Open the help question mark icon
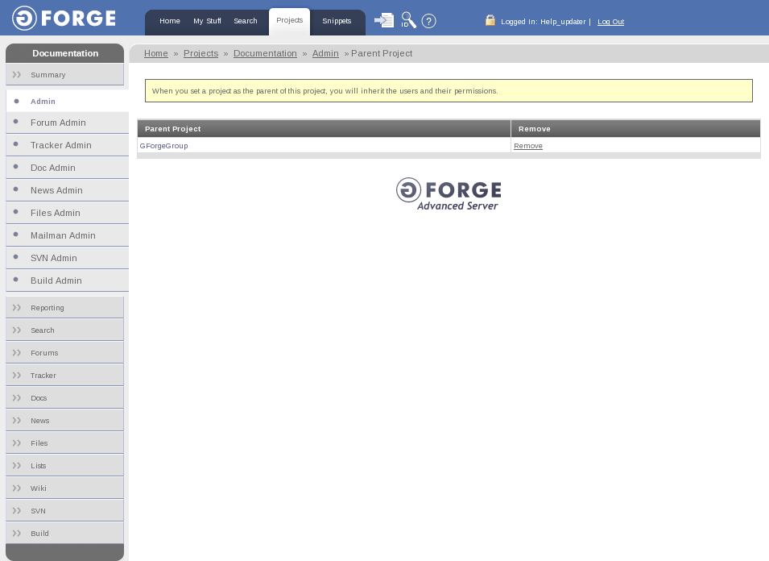The image size is (769, 561). [428, 21]
